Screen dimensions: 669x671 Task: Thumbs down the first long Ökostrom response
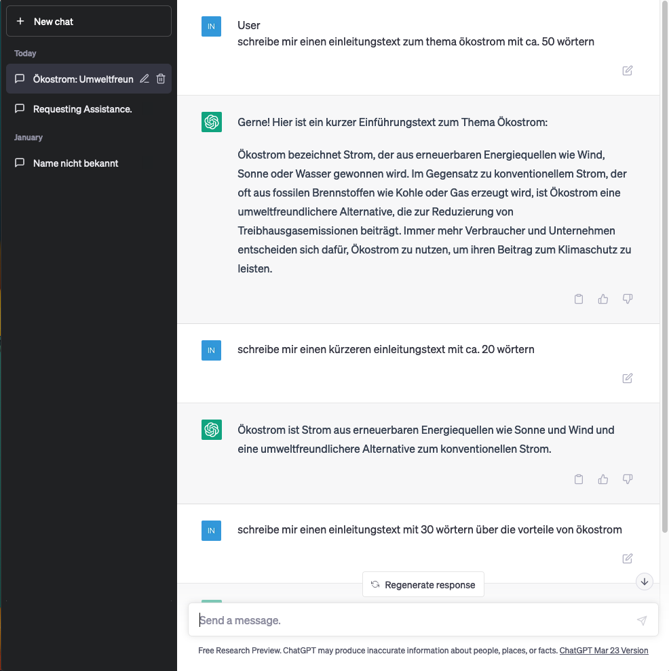pyautogui.click(x=628, y=299)
